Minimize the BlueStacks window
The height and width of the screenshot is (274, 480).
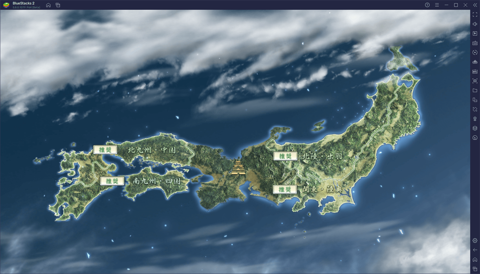446,5
